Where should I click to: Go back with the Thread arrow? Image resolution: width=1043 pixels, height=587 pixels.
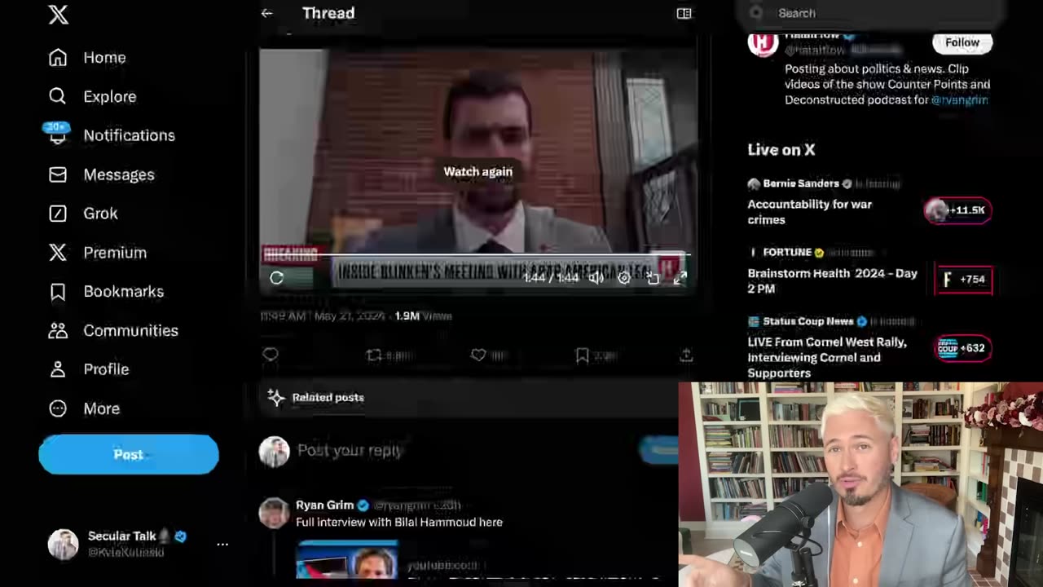point(266,13)
